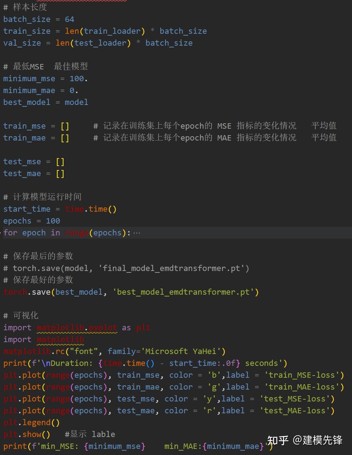The height and width of the screenshot is (455, 352).
Task: Click the "font" string in matplotlib.rc
Action: point(84,351)
